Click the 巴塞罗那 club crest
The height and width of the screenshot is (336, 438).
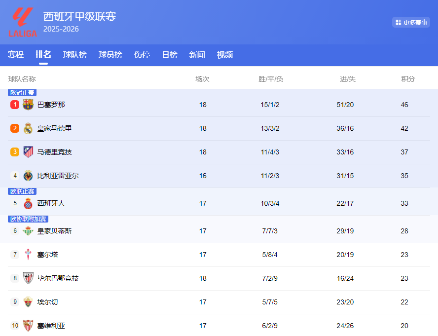click(28, 105)
